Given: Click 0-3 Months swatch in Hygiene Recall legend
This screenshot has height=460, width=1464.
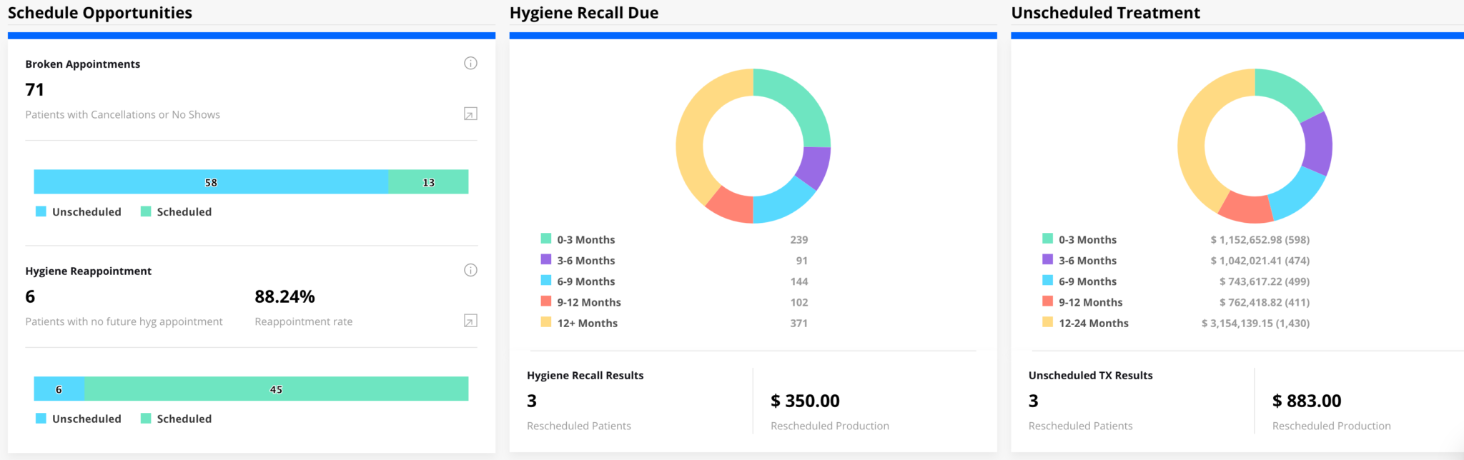Looking at the screenshot, I should [546, 239].
